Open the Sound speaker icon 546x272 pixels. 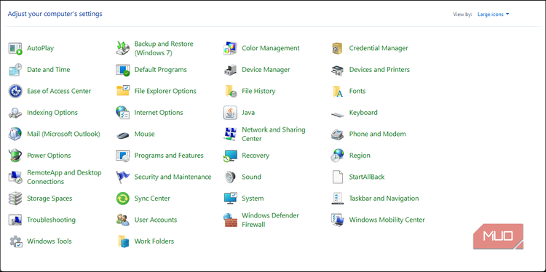(x=230, y=177)
